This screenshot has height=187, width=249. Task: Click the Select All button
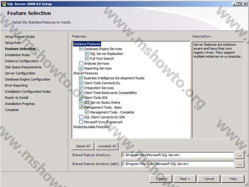point(83,146)
